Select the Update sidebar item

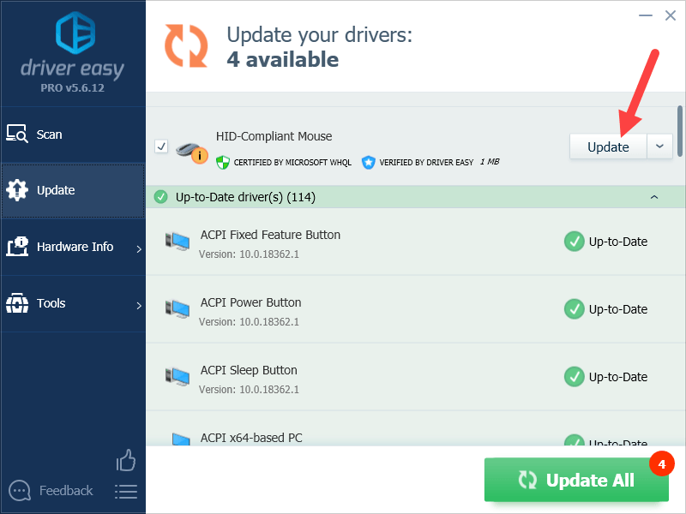[x=73, y=190]
